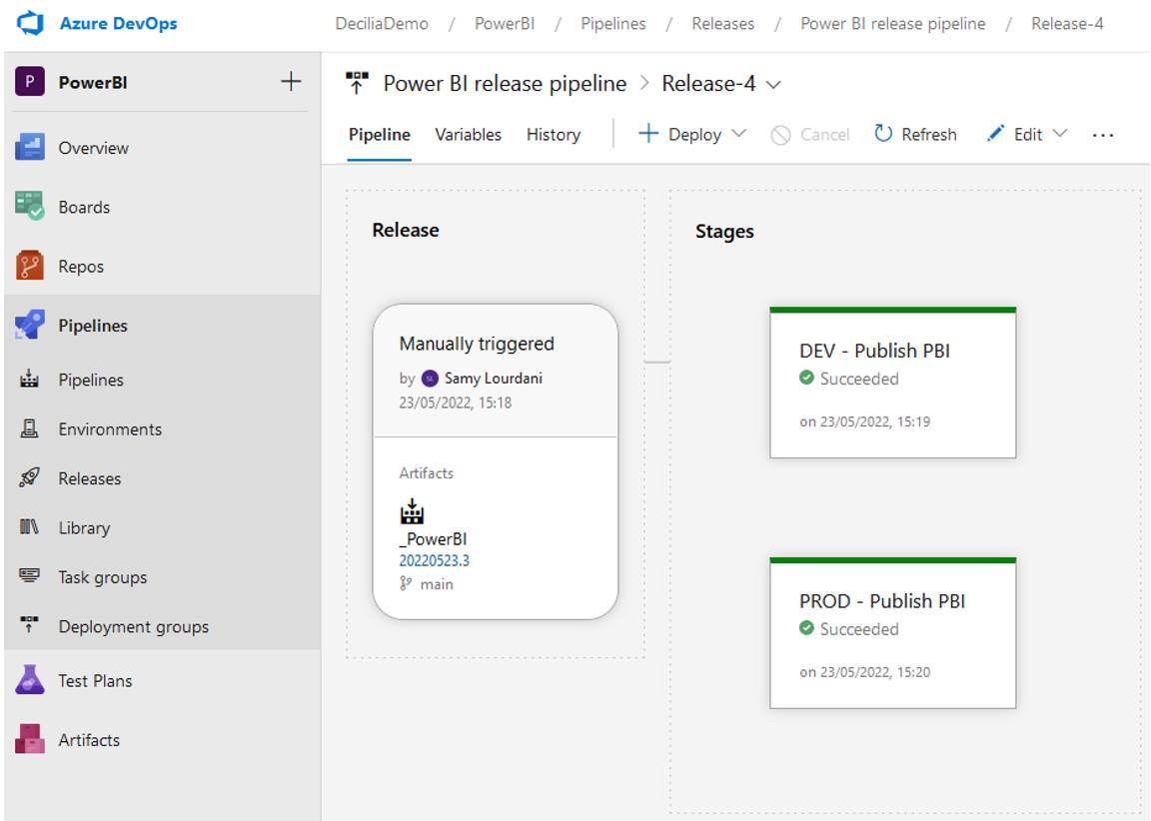Switch to the Pipeline tab

[x=380, y=135]
